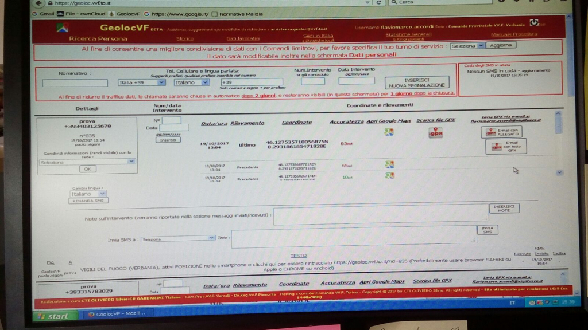The height and width of the screenshot is (330, 588).
Task: Open the Manuale Procedura menu link
Action: pos(514,34)
